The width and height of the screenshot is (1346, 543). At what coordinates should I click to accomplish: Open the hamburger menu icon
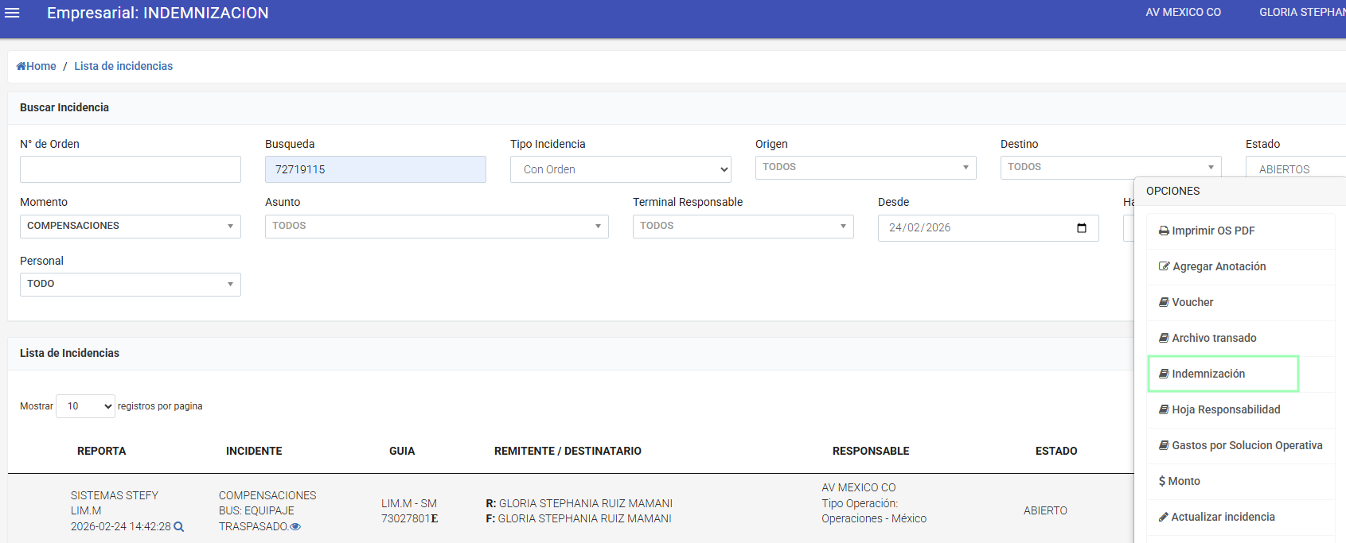tap(12, 13)
